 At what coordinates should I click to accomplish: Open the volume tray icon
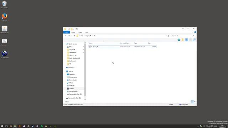coord(209,126)
